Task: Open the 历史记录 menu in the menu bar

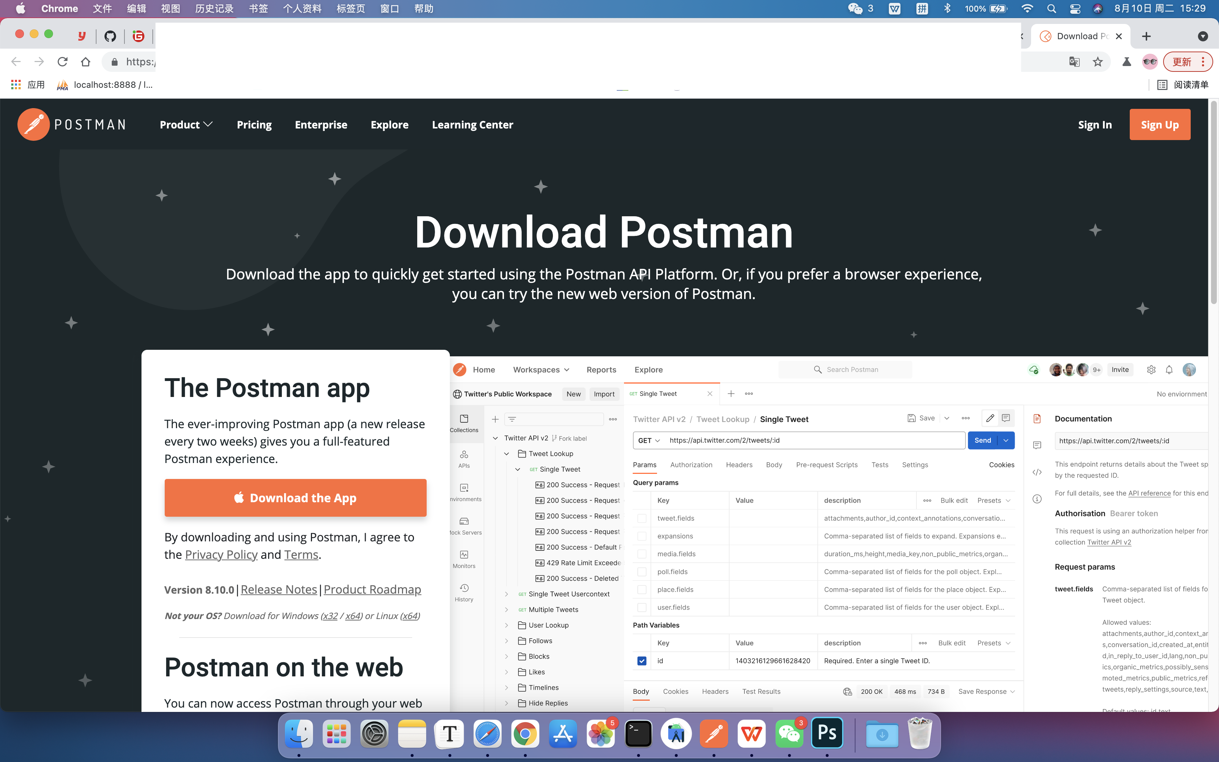Action: (x=214, y=9)
